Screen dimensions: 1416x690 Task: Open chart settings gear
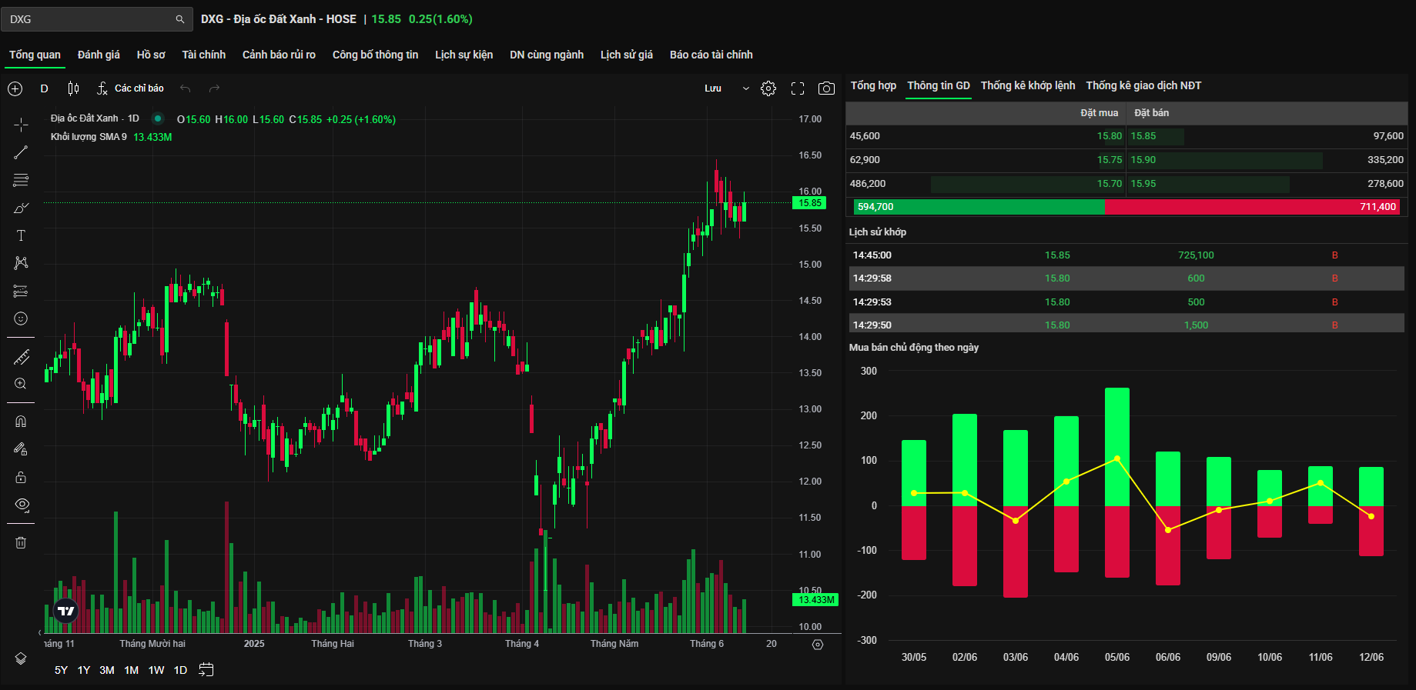768,88
